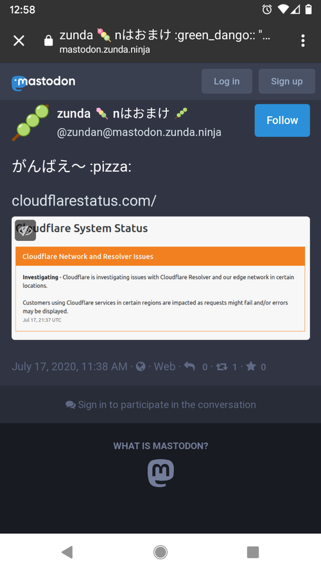Open the Cloudflare System Status image
The width and height of the screenshot is (321, 571).
point(161,278)
